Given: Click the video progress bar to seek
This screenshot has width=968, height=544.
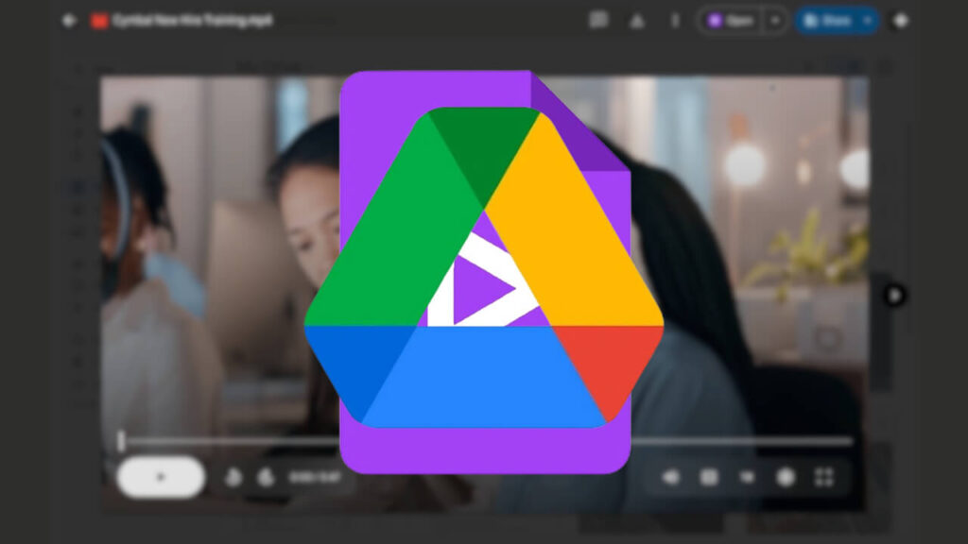Looking at the screenshot, I should (473, 440).
